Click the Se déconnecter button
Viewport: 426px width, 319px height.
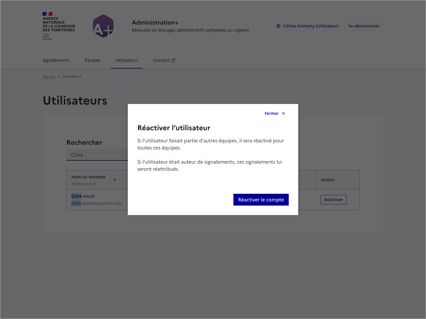point(364,26)
